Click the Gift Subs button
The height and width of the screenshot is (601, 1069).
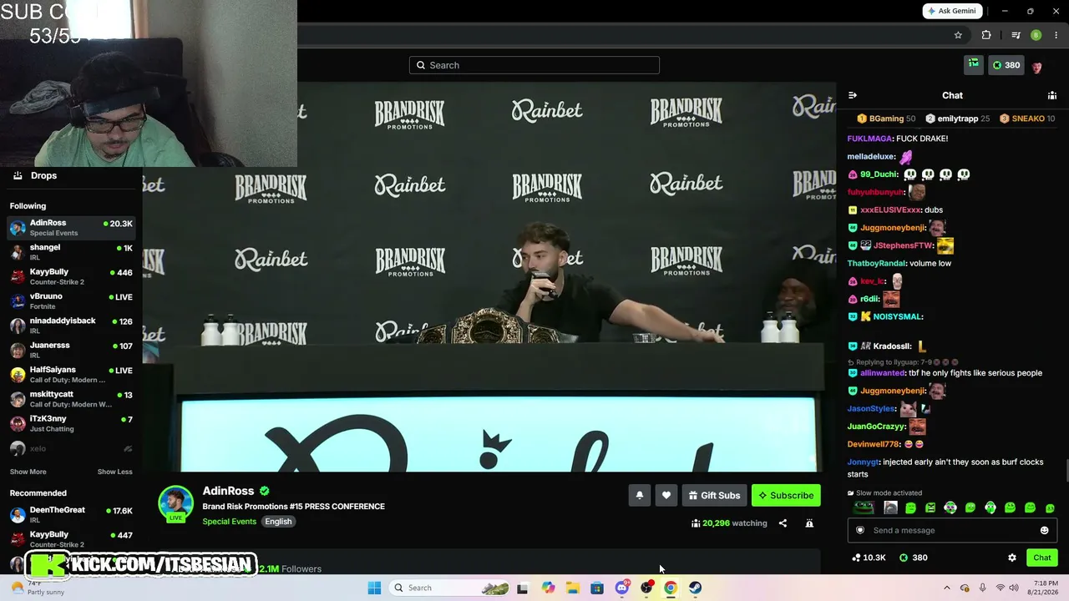pyautogui.click(x=714, y=495)
